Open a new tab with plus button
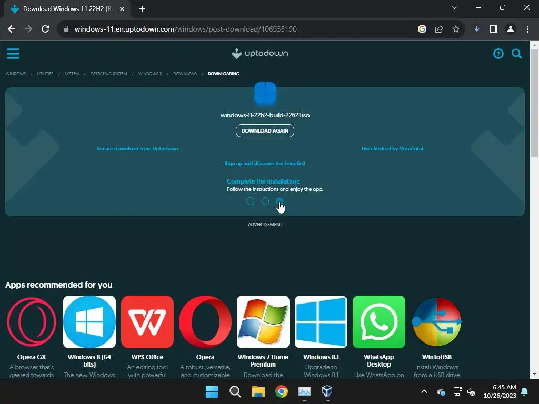The image size is (539, 404). coord(142,9)
